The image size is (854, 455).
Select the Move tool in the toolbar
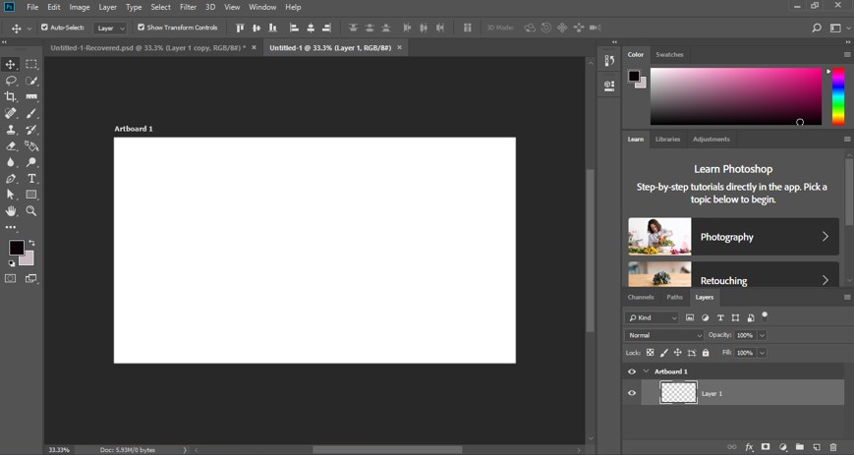click(11, 64)
